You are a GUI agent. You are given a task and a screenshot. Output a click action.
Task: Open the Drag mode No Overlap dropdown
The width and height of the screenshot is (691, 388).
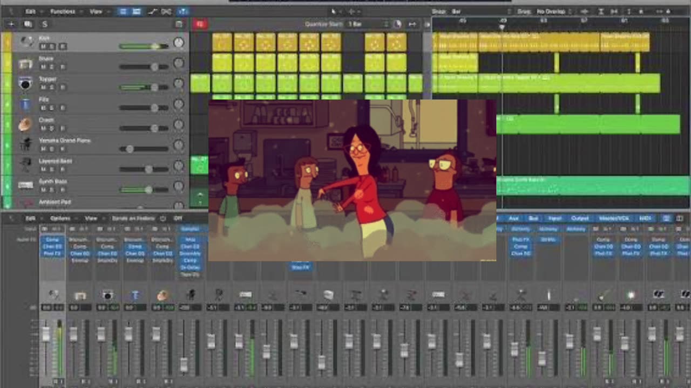click(x=554, y=11)
